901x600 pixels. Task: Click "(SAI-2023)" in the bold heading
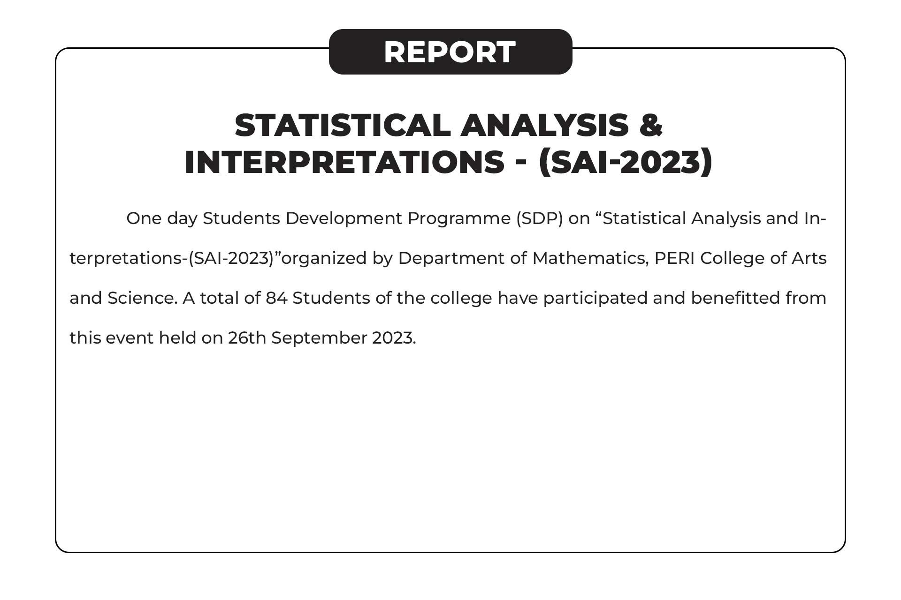coord(625,162)
